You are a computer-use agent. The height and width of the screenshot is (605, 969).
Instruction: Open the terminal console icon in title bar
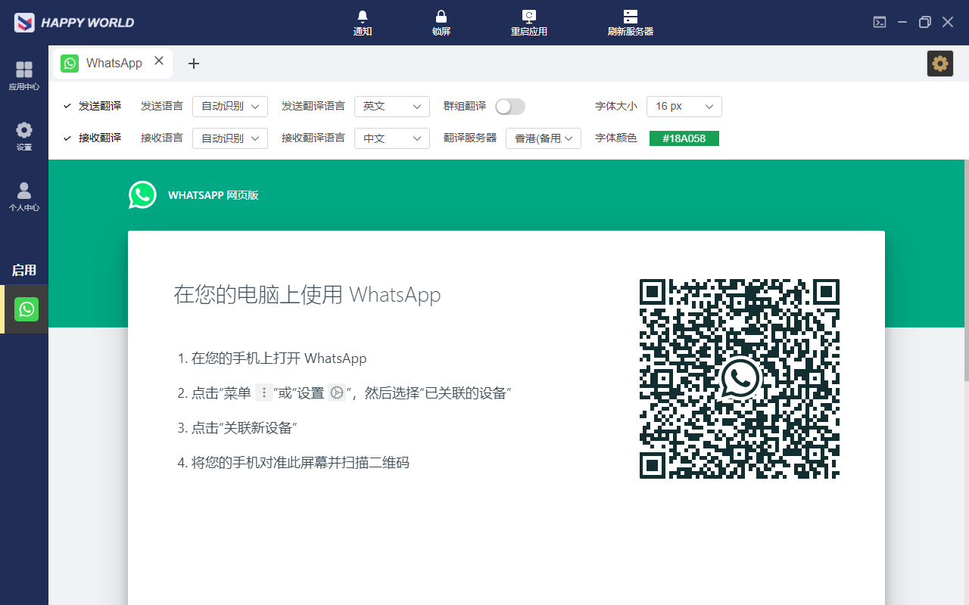880,22
